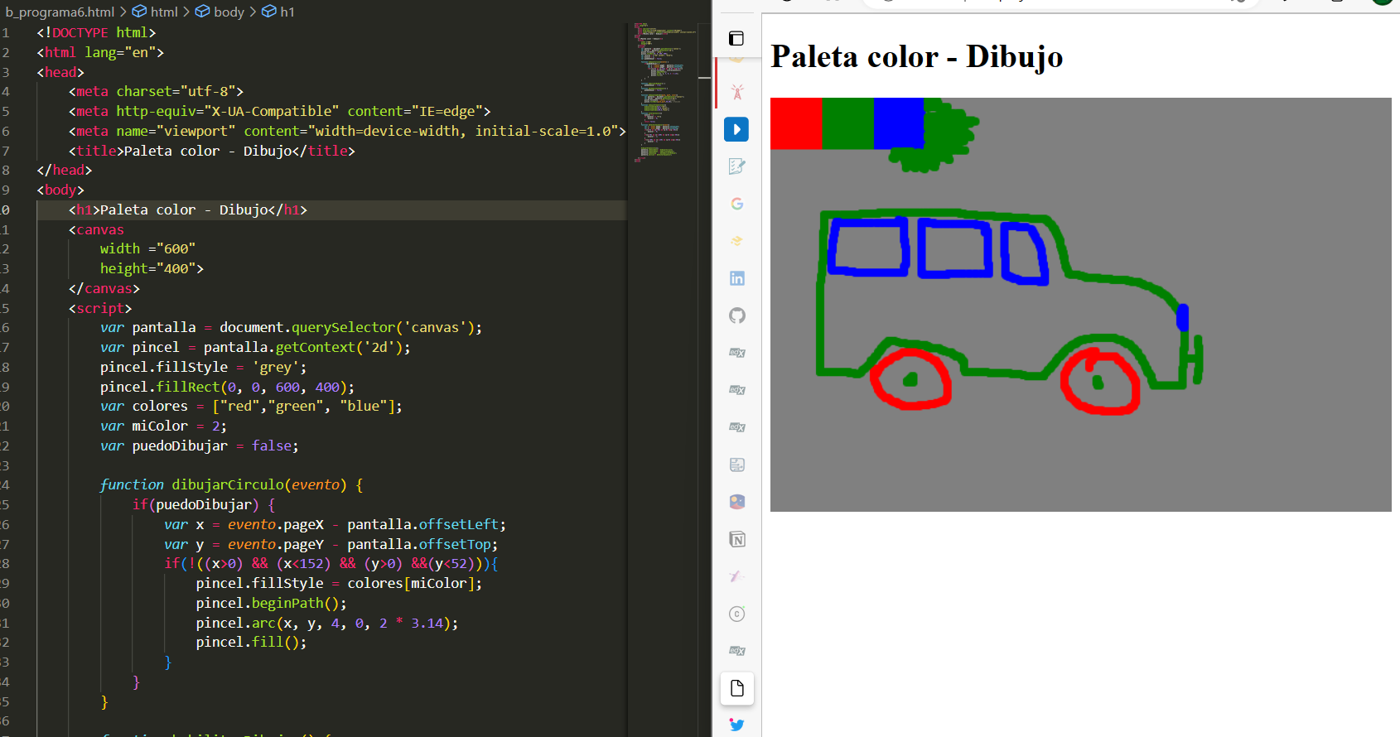Click the <h1> line in the code
Viewport: 1400px width, 737px height.
(x=187, y=210)
